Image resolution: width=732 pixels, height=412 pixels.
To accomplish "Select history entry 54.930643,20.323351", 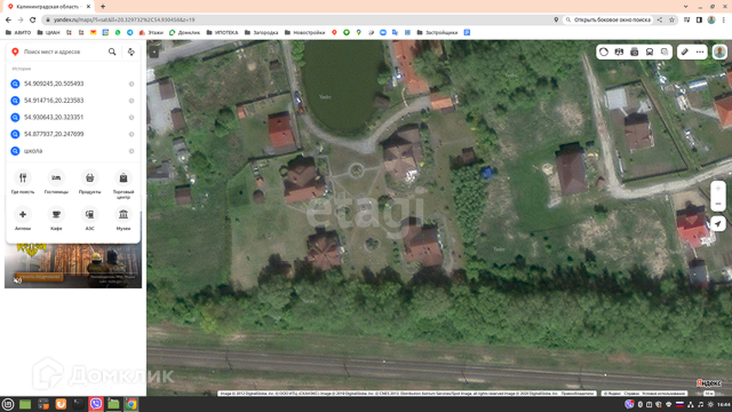I will click(x=72, y=118).
